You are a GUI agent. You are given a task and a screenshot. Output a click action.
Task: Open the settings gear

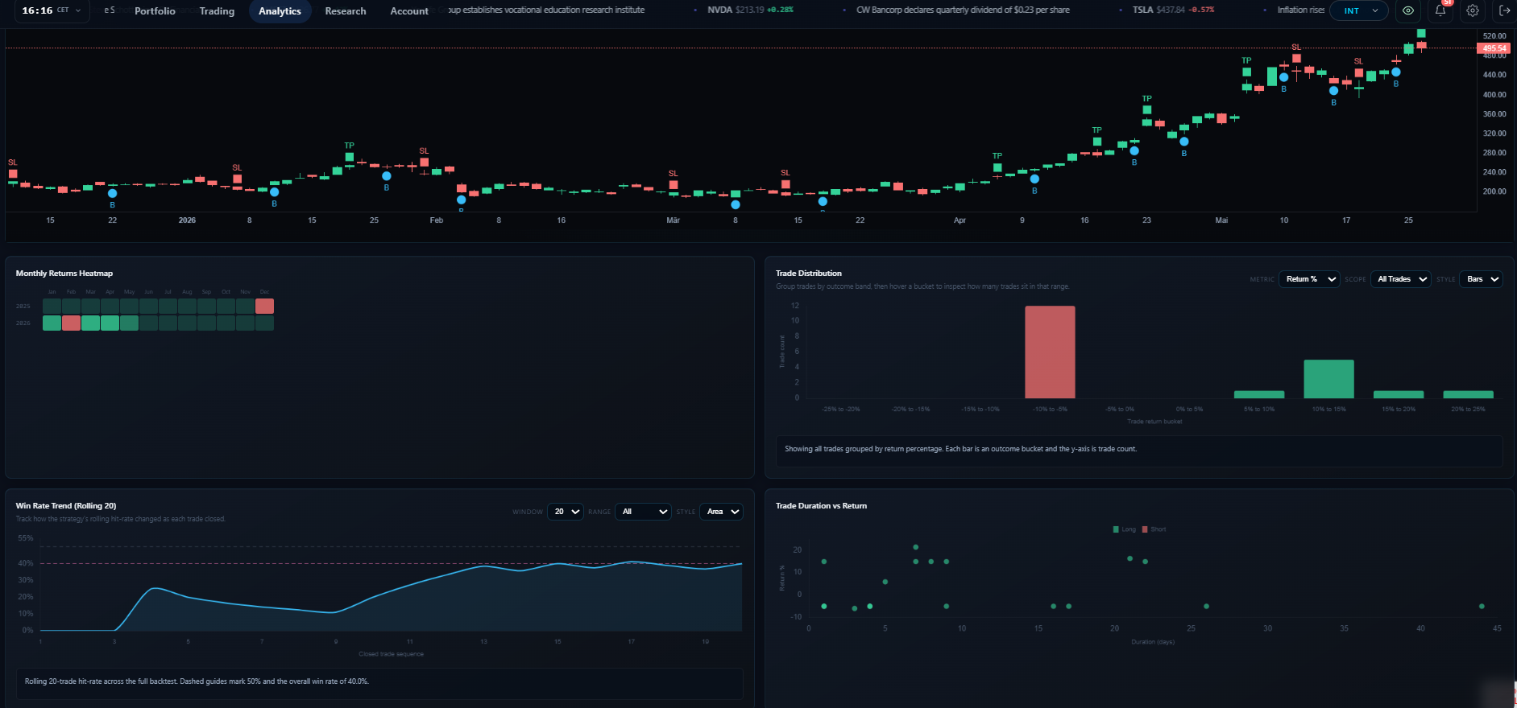coord(1473,10)
